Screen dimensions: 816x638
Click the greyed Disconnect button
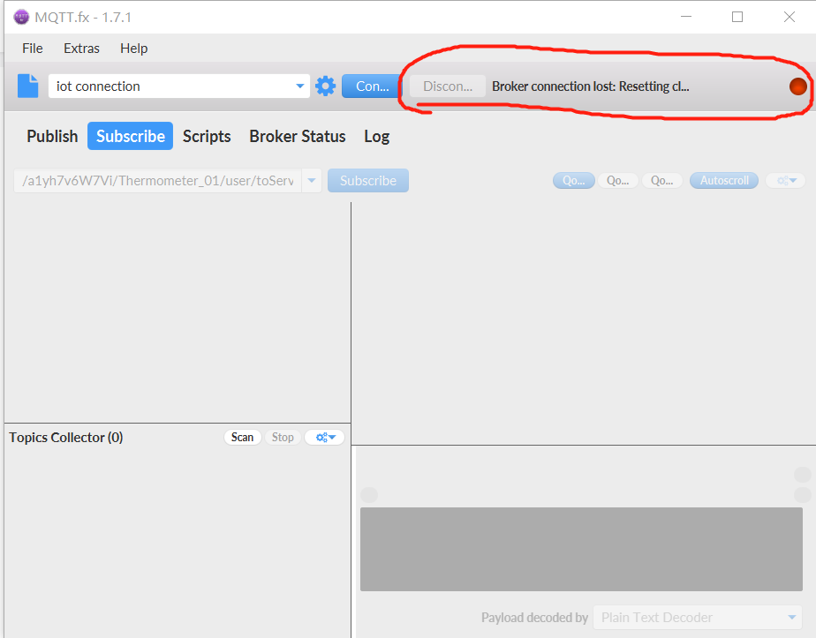(448, 86)
